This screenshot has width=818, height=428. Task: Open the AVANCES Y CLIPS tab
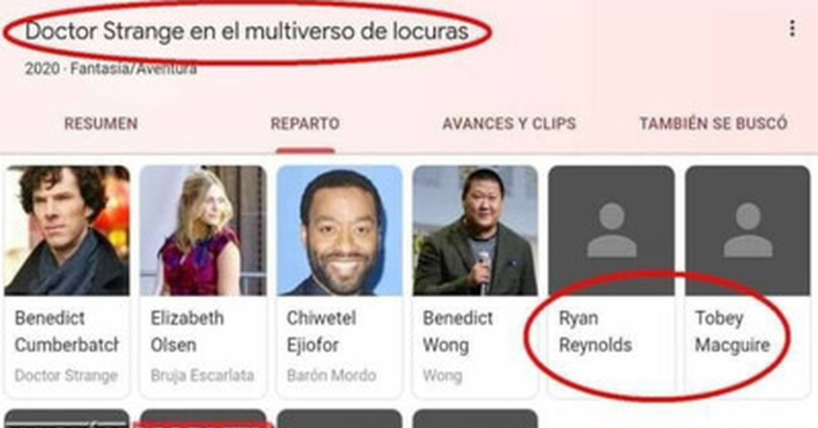point(509,124)
